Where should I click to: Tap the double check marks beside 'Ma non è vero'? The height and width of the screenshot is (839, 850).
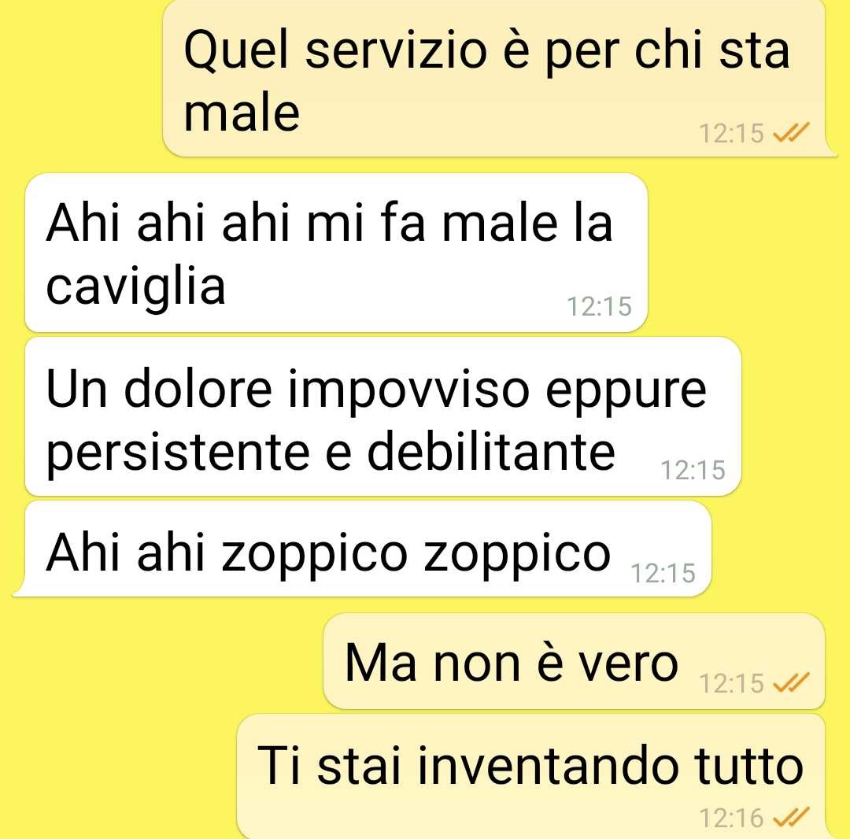791,682
